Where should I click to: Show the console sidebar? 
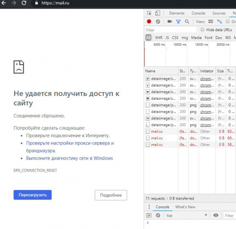[149, 215]
